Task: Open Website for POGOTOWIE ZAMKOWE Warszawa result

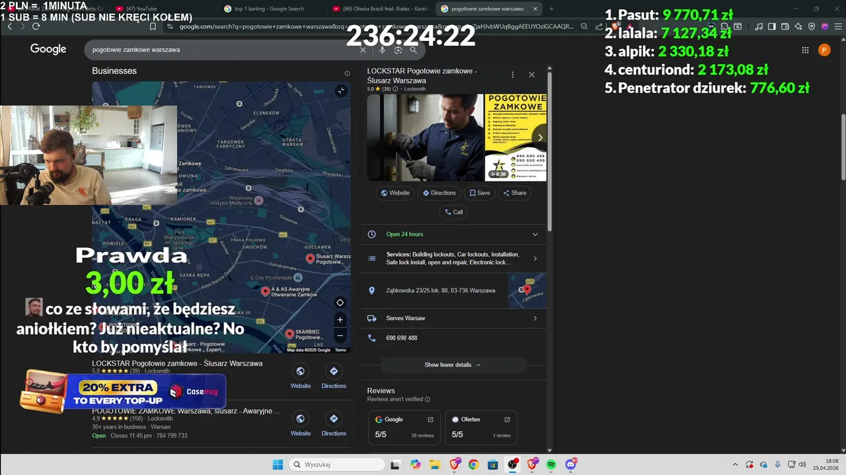Action: (x=300, y=419)
